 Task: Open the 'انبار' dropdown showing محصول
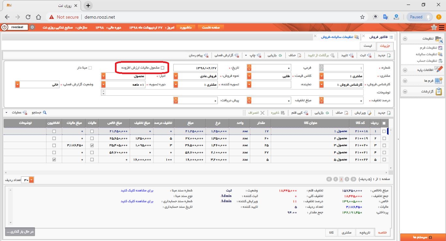point(104,76)
